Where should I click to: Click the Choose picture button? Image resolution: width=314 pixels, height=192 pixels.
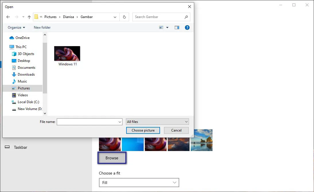(x=143, y=130)
